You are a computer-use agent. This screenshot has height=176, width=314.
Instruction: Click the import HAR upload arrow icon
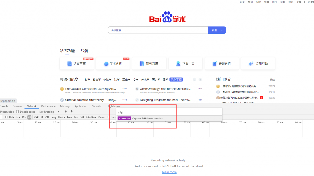(x=66, y=112)
